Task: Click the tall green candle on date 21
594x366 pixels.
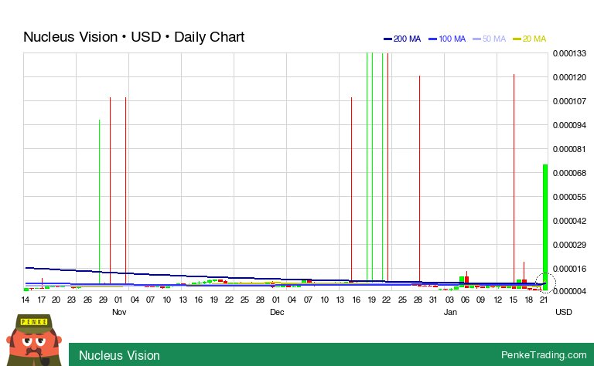Action: tap(545, 227)
